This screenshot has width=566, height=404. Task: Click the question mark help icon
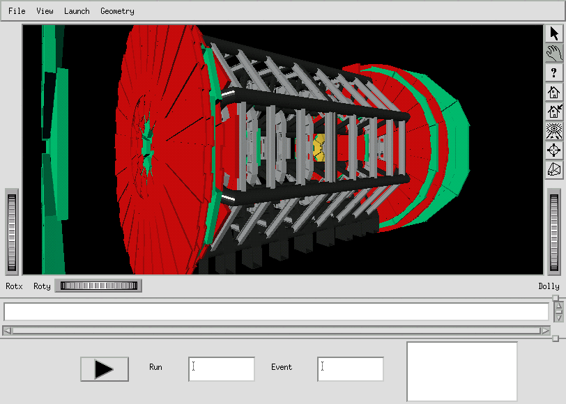pos(554,72)
